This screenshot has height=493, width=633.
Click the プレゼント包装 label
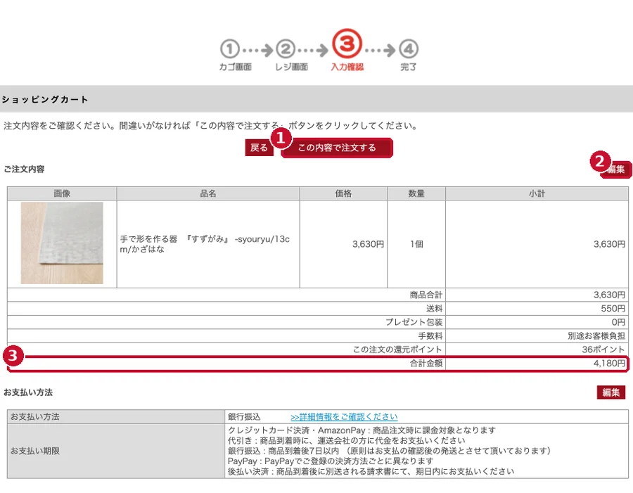point(414,322)
